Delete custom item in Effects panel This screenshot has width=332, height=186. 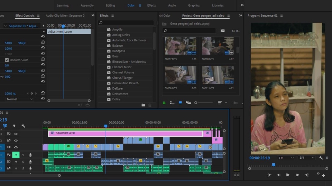pos(150,105)
